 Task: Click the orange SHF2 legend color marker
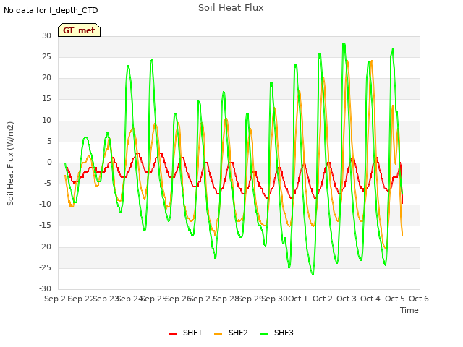click(218, 334)
